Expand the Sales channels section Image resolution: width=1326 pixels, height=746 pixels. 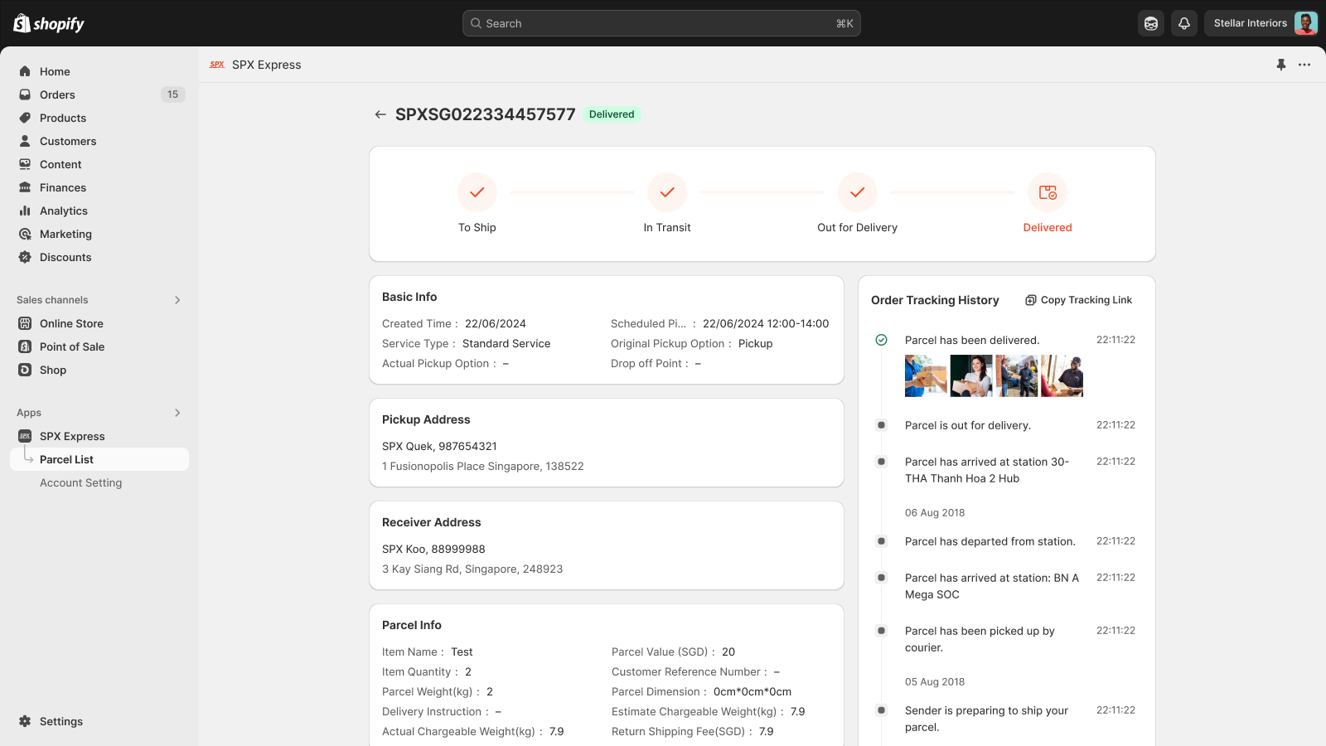(x=177, y=300)
